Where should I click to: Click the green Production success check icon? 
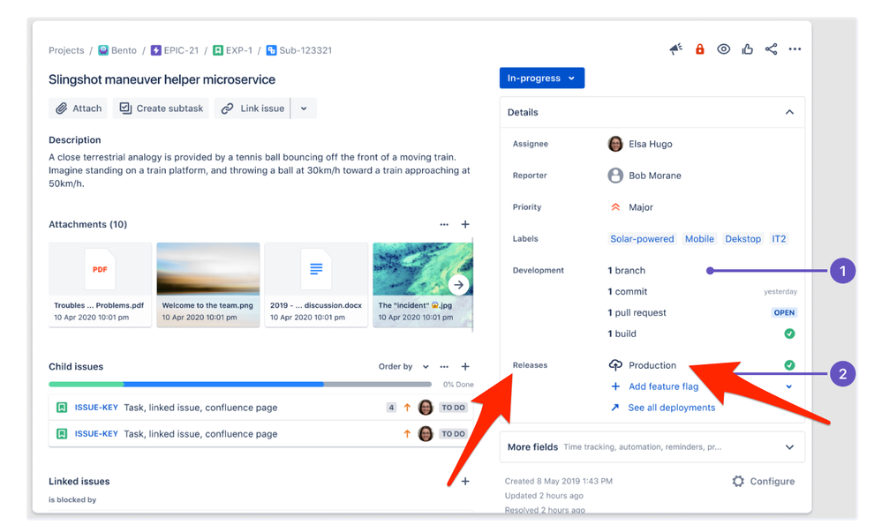[x=790, y=365]
